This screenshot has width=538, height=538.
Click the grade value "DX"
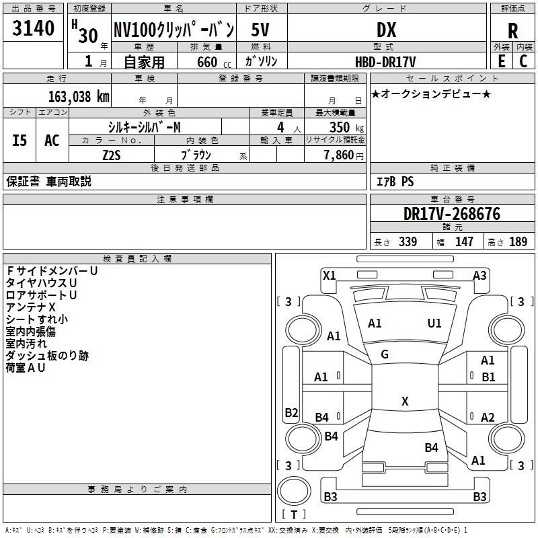(386, 30)
